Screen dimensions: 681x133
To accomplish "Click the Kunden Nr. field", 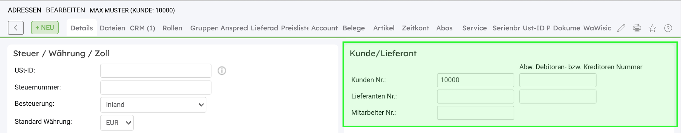I will click(475, 80).
